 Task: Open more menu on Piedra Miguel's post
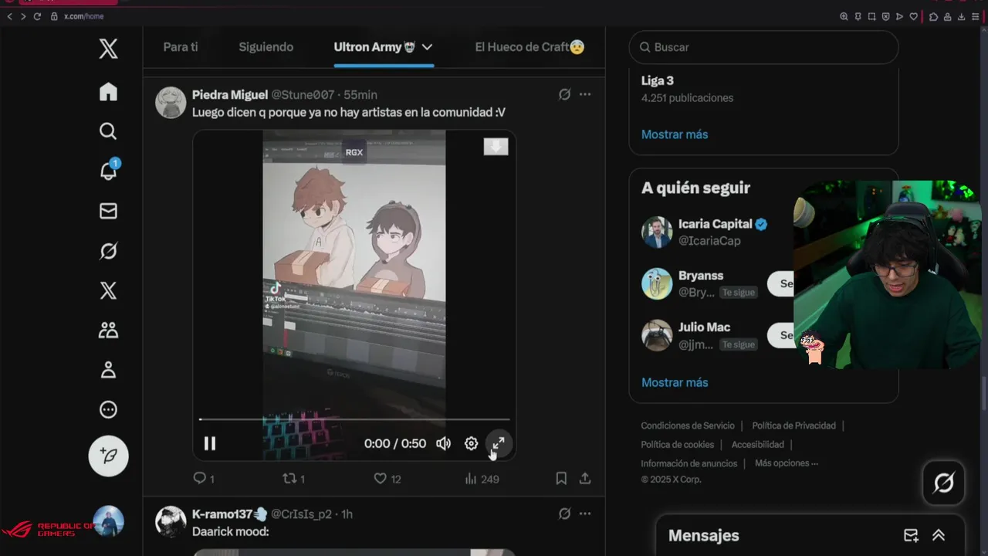tap(585, 94)
